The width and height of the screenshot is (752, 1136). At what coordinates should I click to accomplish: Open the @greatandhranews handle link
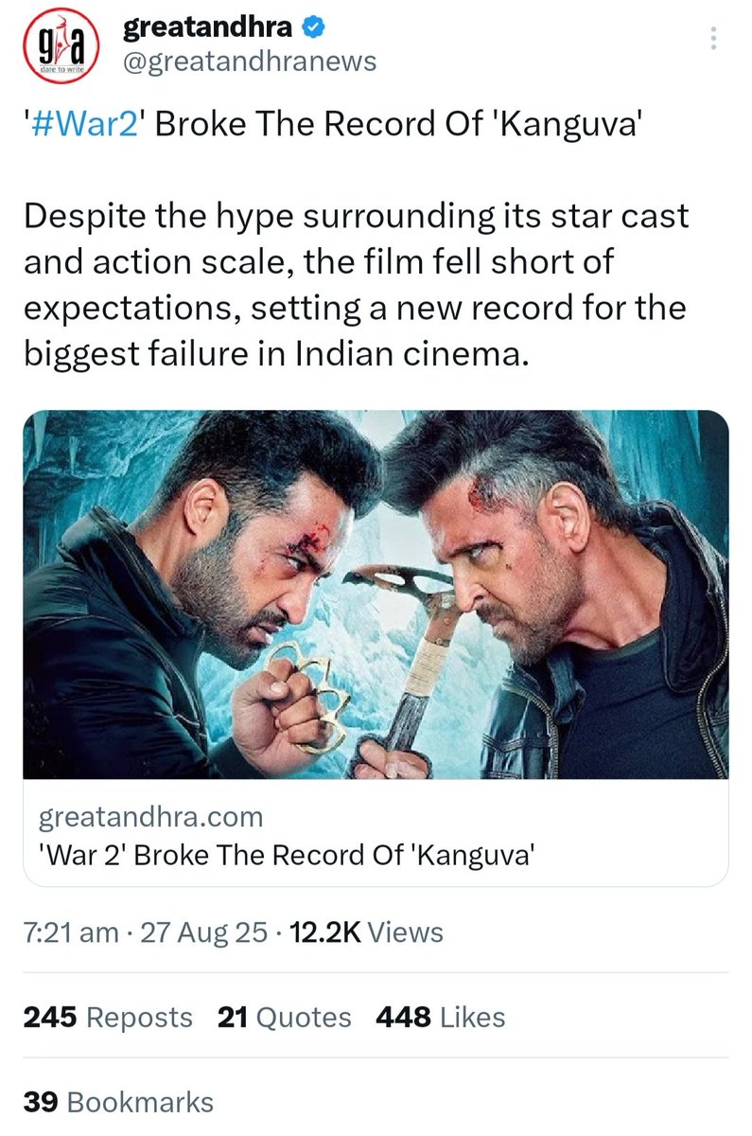pyautogui.click(x=250, y=62)
